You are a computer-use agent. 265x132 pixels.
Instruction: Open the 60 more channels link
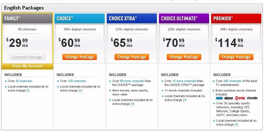click(x=132, y=81)
